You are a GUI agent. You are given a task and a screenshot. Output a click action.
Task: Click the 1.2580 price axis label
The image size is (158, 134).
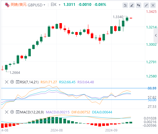[151, 76]
